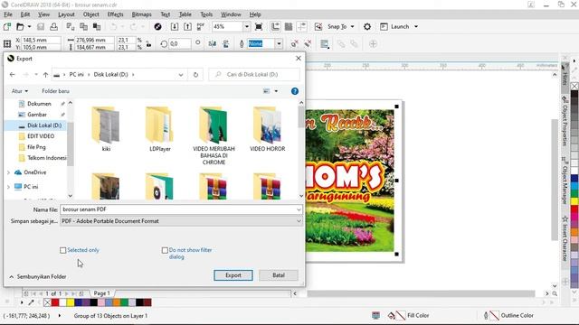Click the back arrow in Export dialog
Screen dimensions: 579x325
click(x=12, y=74)
